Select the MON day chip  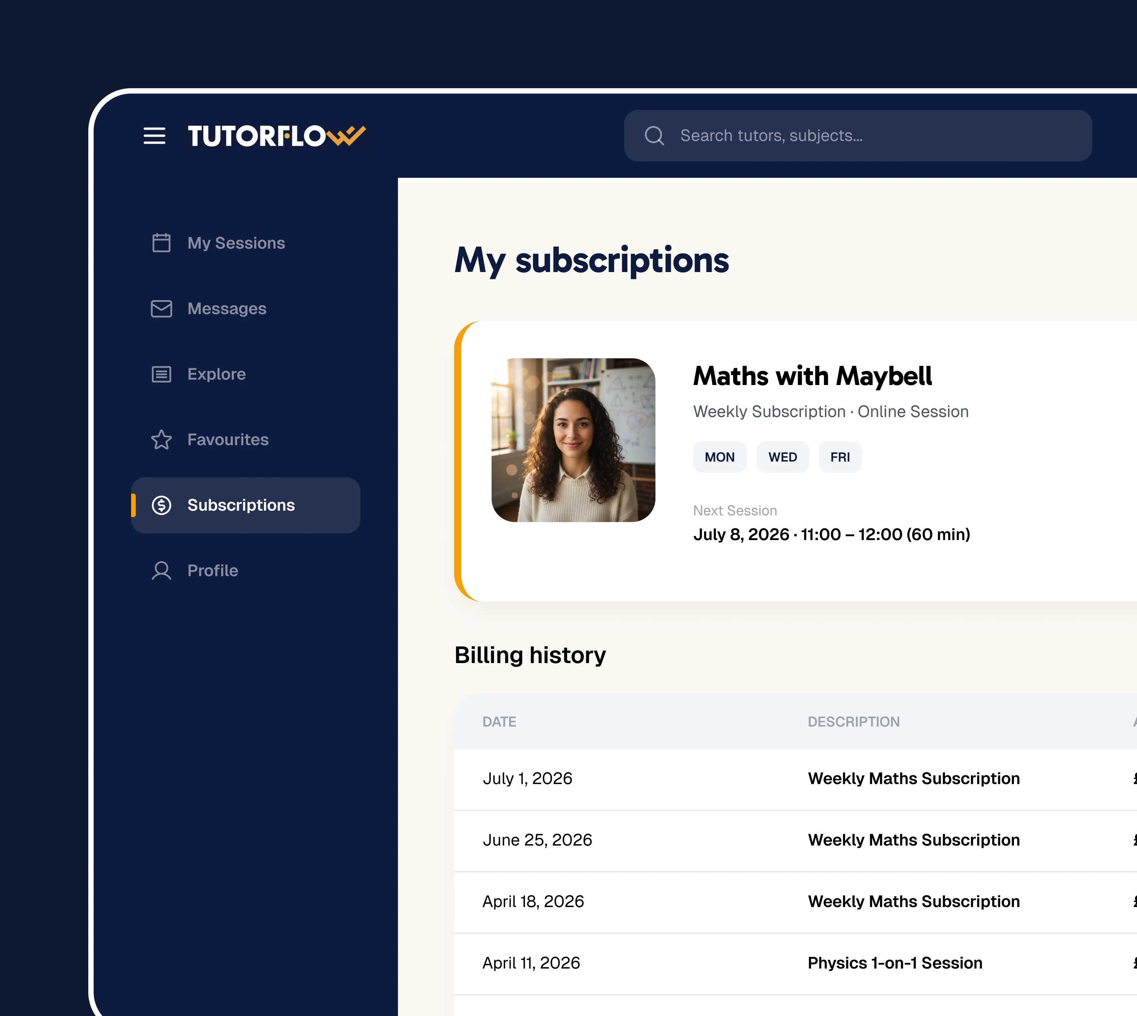tap(720, 457)
